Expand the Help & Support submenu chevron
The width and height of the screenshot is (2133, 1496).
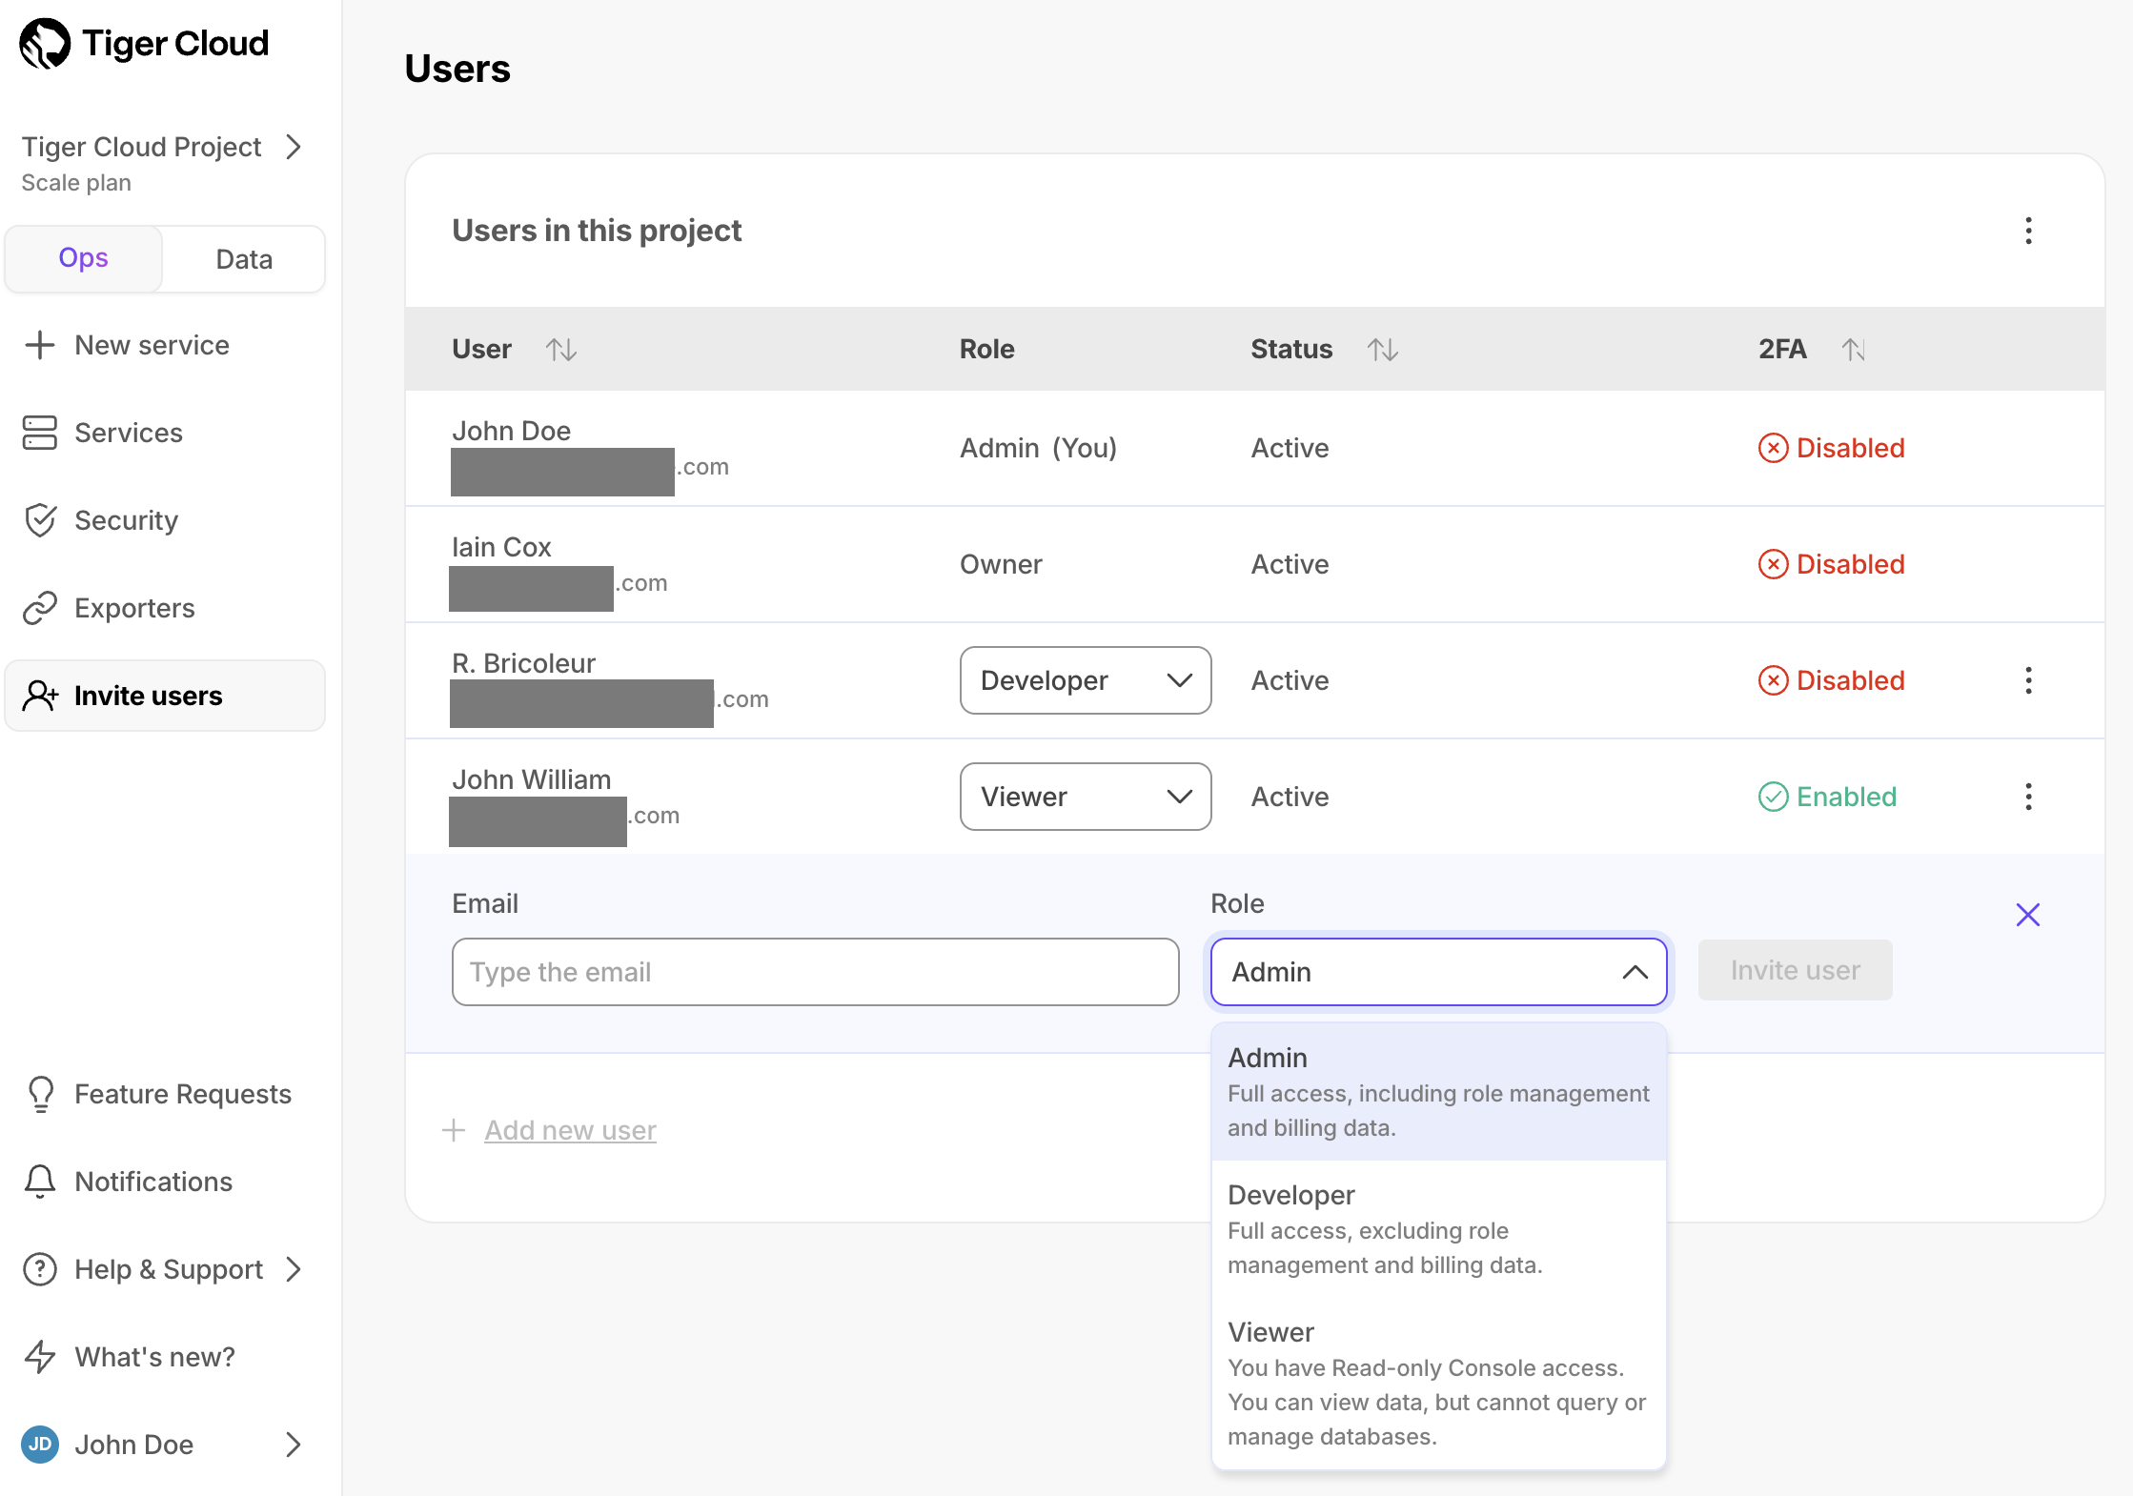tap(294, 1269)
